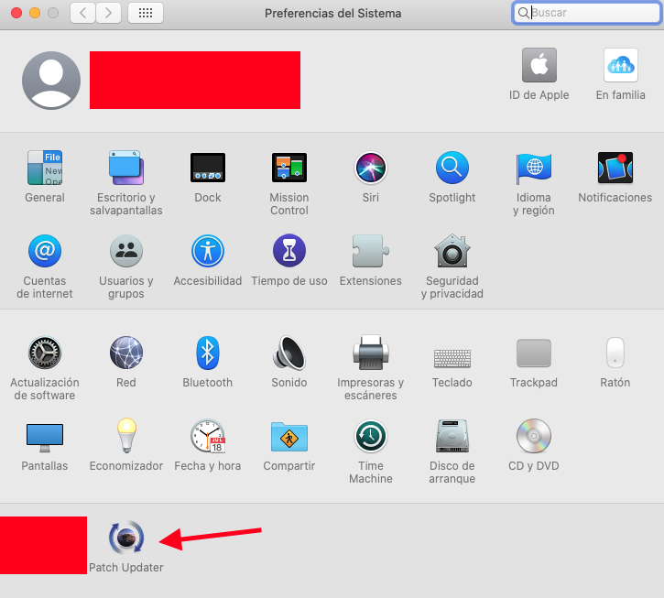The height and width of the screenshot is (598, 664).
Task: Open Actualización de software pane
Action: [45, 353]
